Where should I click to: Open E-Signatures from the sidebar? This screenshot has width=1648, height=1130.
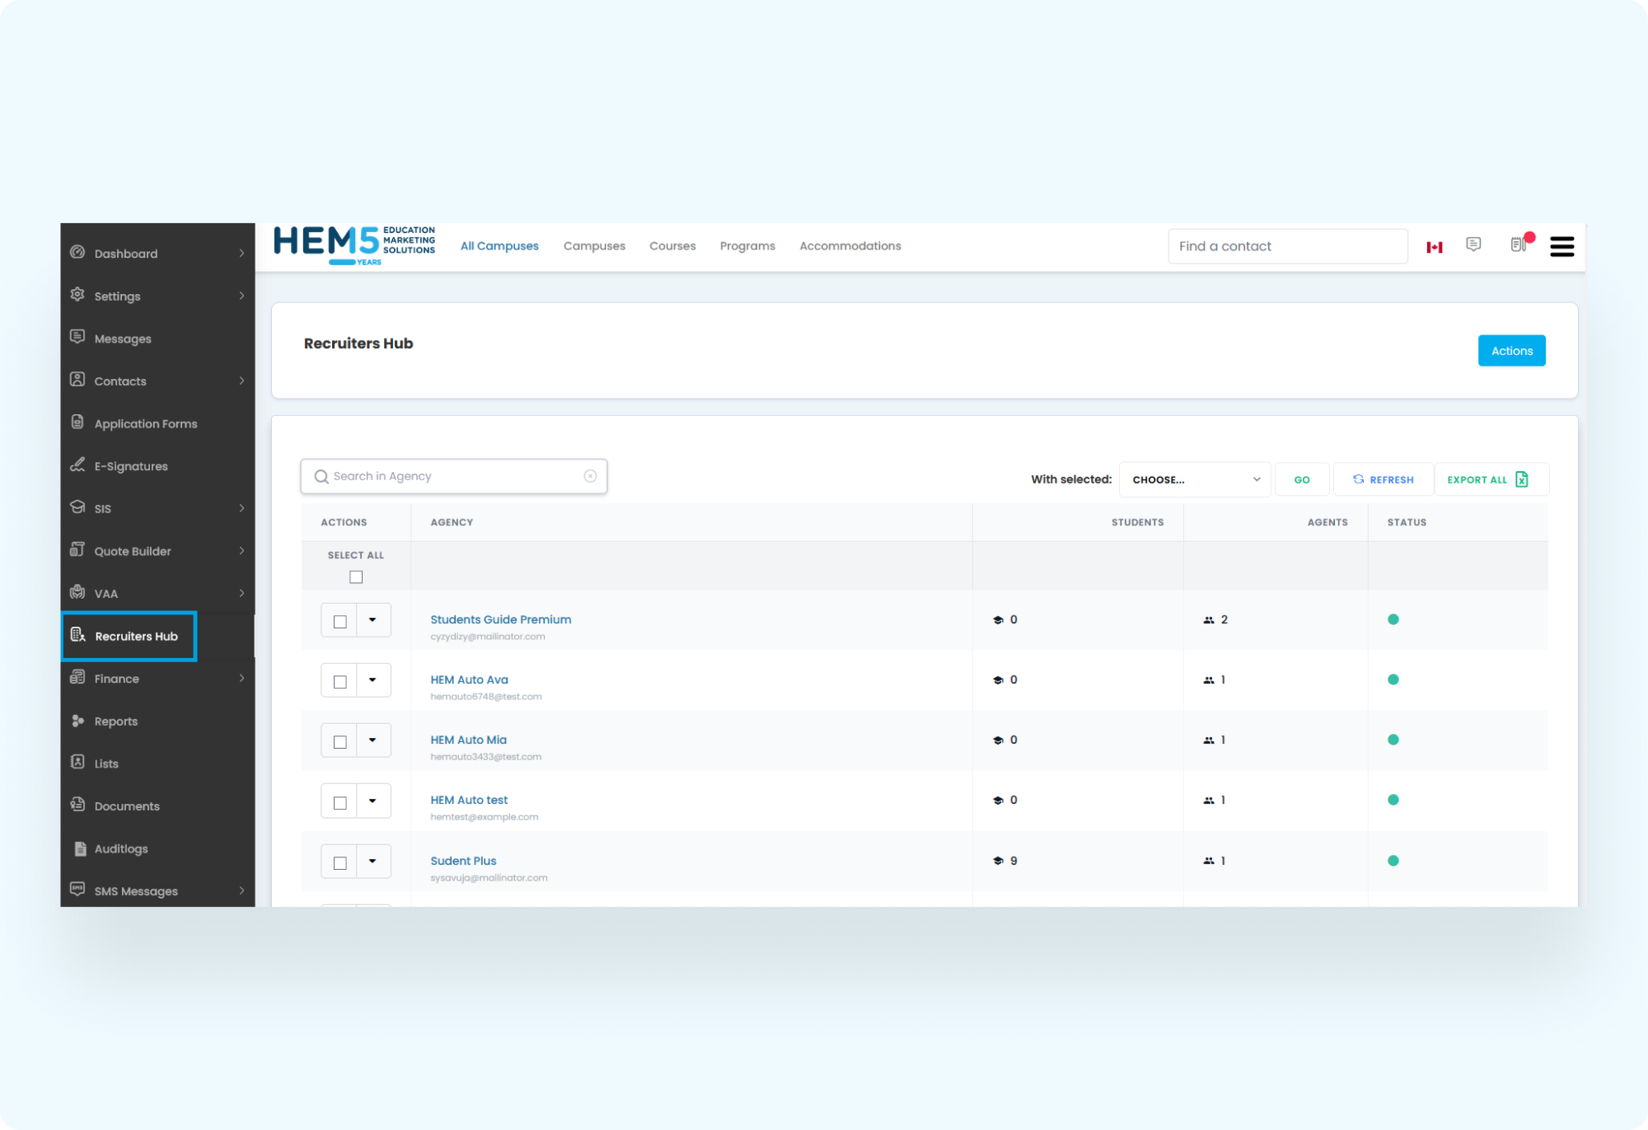131,466
